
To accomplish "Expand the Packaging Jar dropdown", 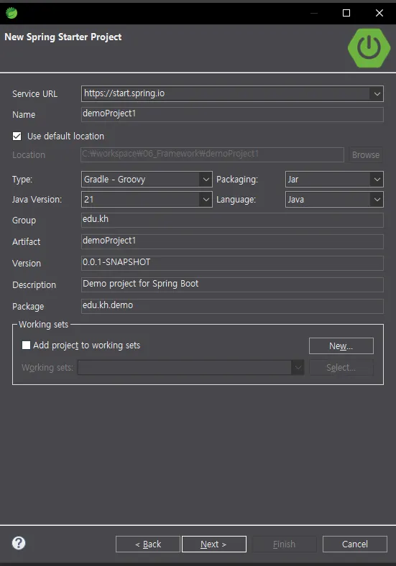I will [377, 180].
